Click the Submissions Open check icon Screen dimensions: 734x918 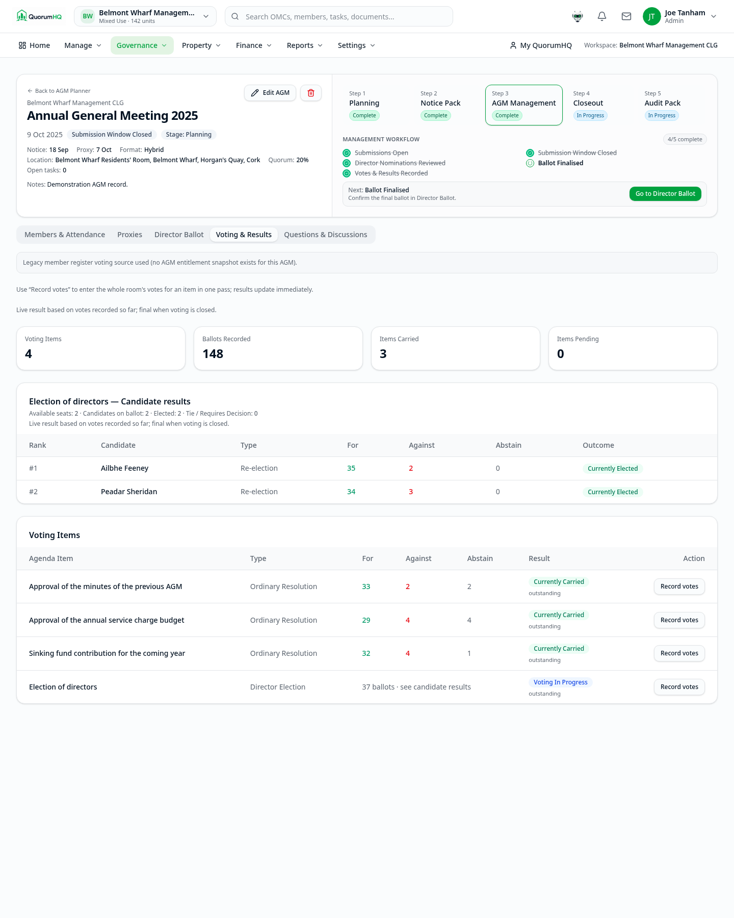pos(347,153)
